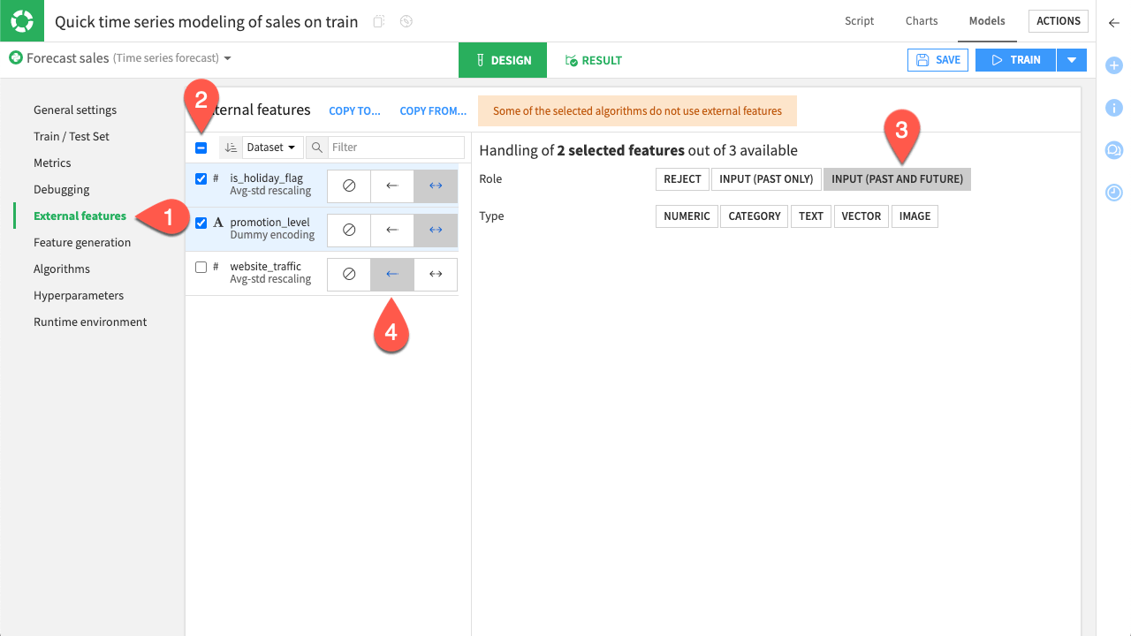The height and width of the screenshot is (636, 1131).
Task: Open the info panel in the right sidebar
Action: (1113, 108)
